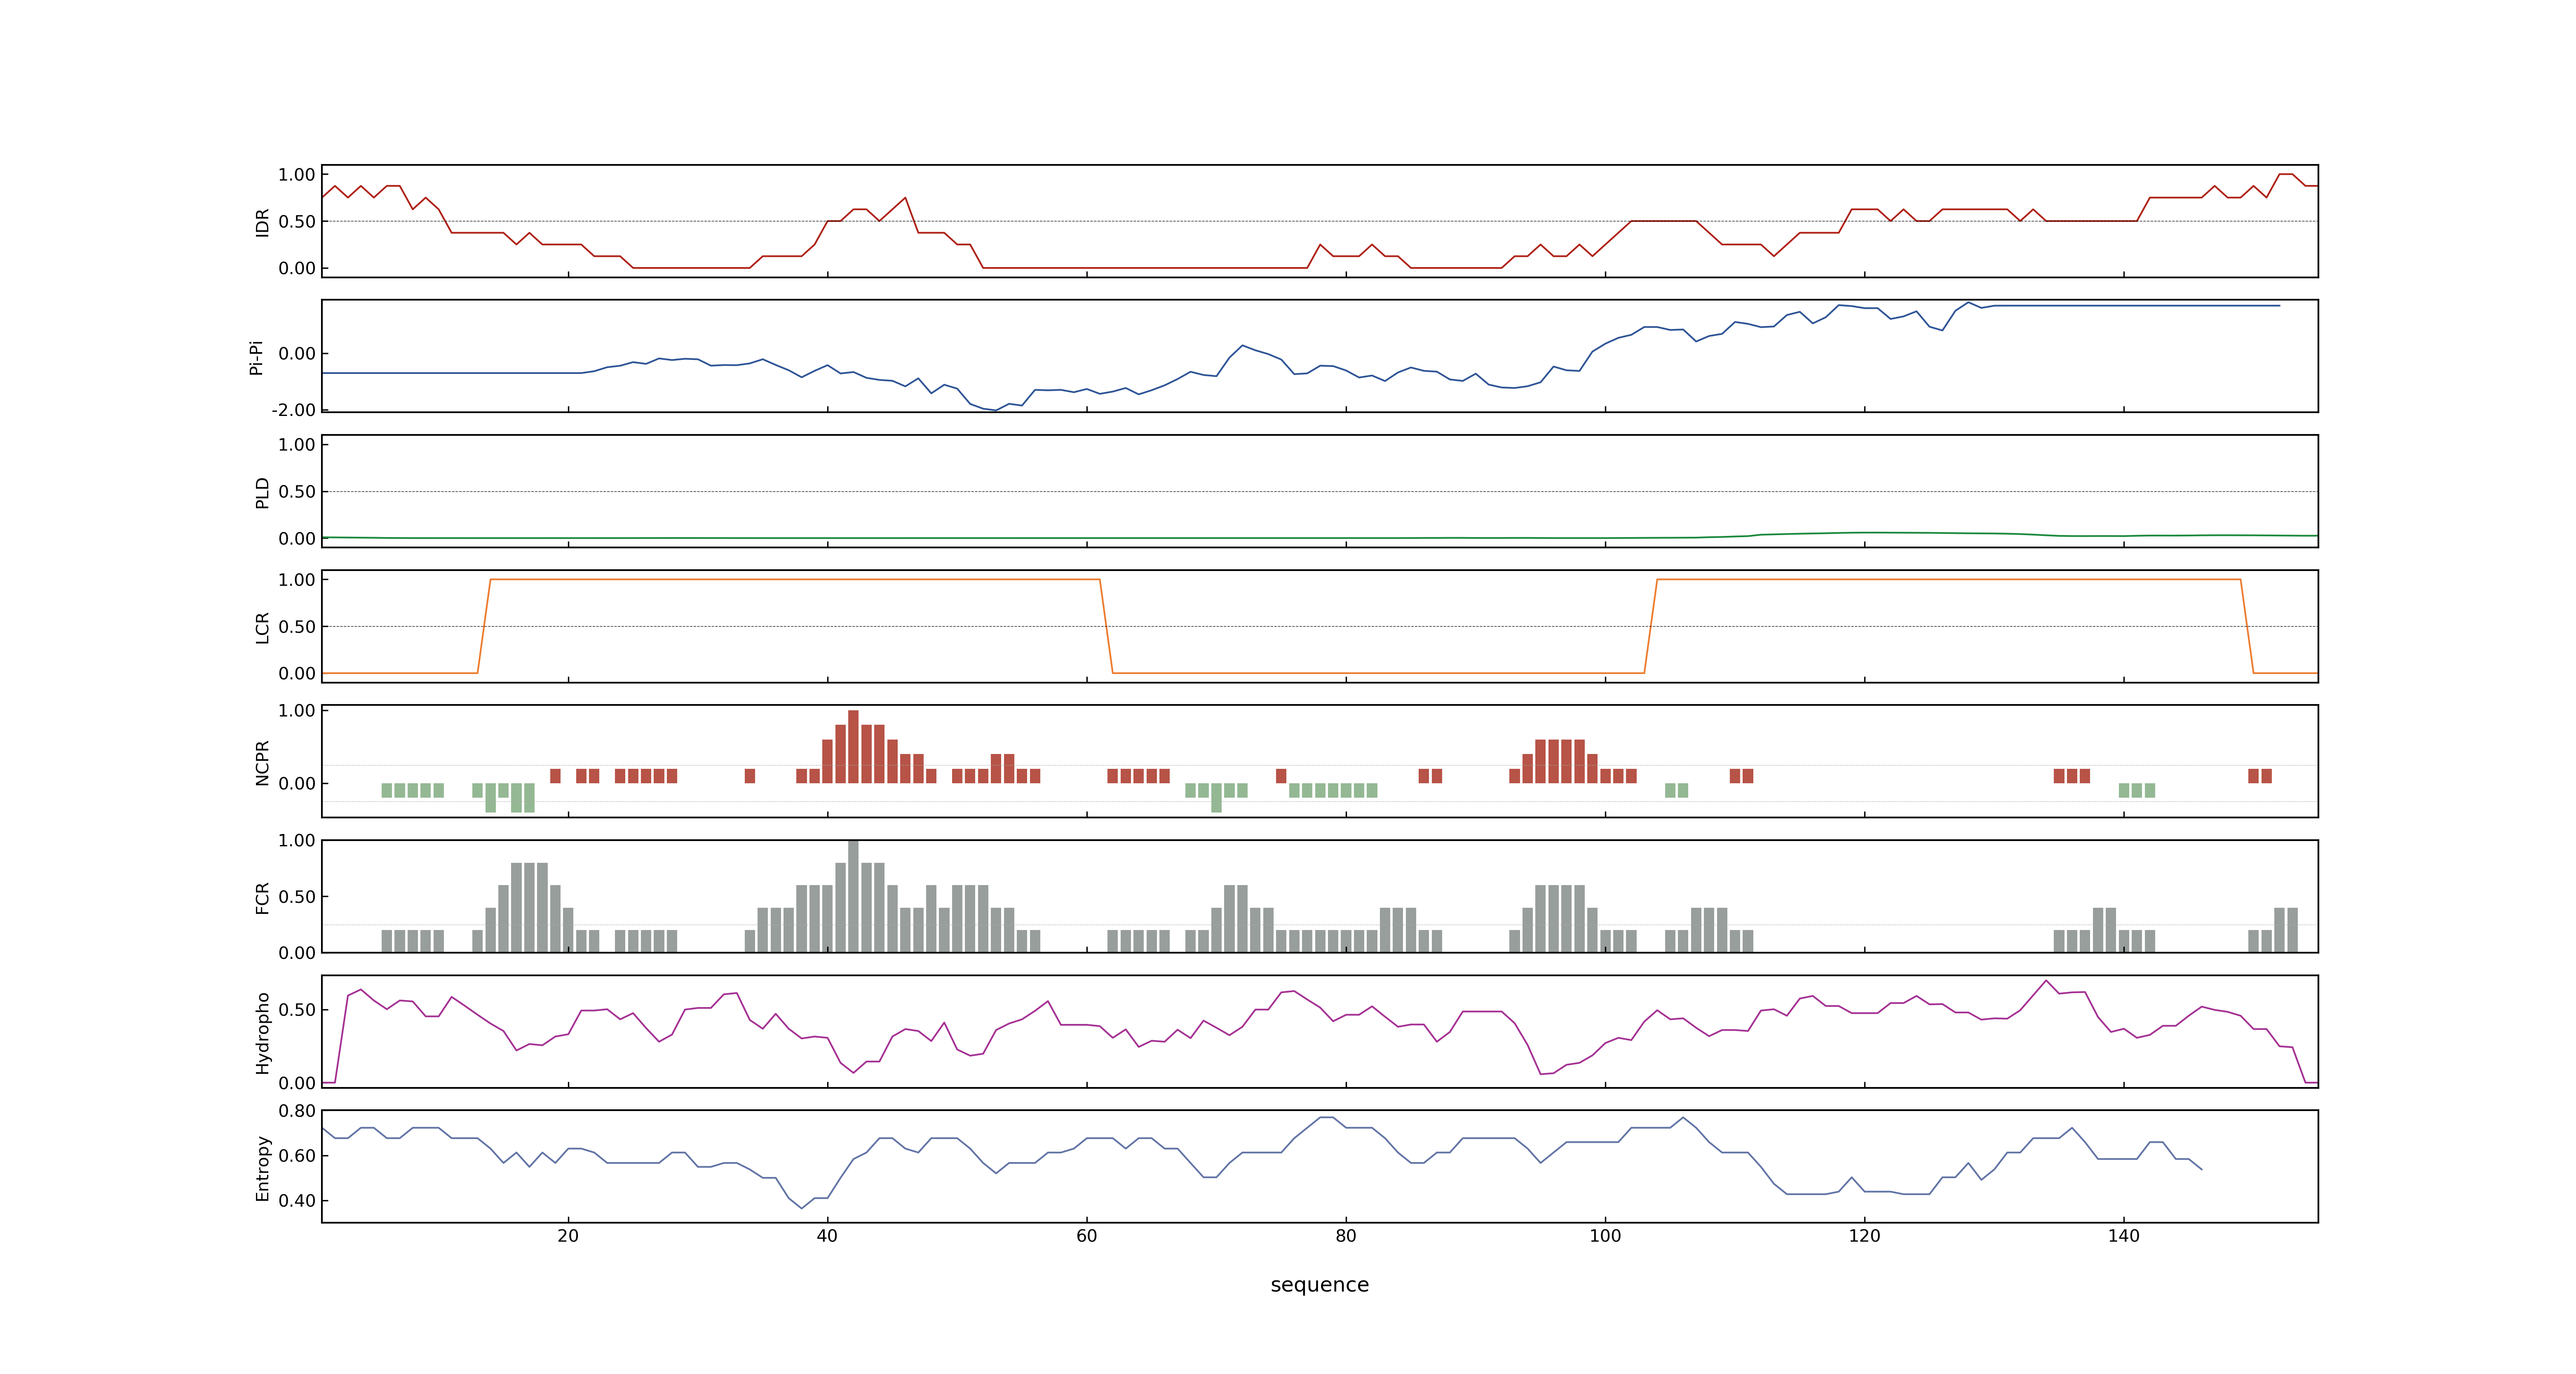The image size is (2576, 1374).
Task: Click the '1.00' tick on IDR axis
Action: [297, 175]
